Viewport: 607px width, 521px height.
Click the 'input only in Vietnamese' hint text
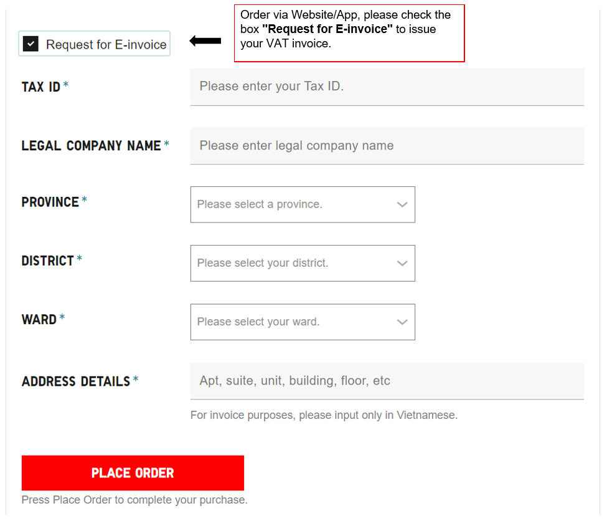click(324, 415)
